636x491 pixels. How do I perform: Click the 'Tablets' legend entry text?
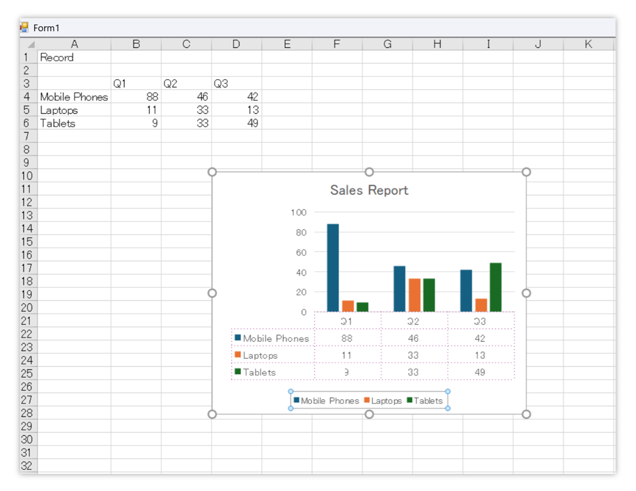pos(428,400)
